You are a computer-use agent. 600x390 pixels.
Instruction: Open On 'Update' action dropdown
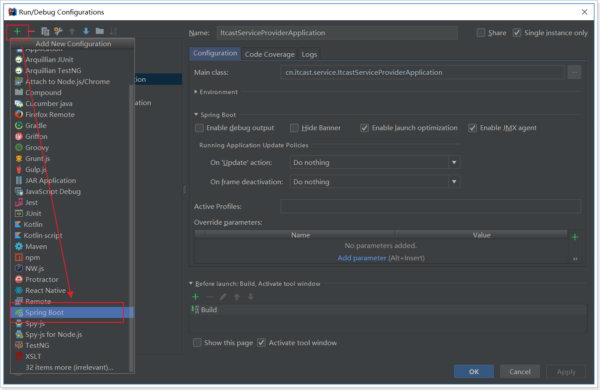point(375,162)
